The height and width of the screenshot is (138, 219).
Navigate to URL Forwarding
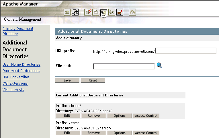coord(16,77)
